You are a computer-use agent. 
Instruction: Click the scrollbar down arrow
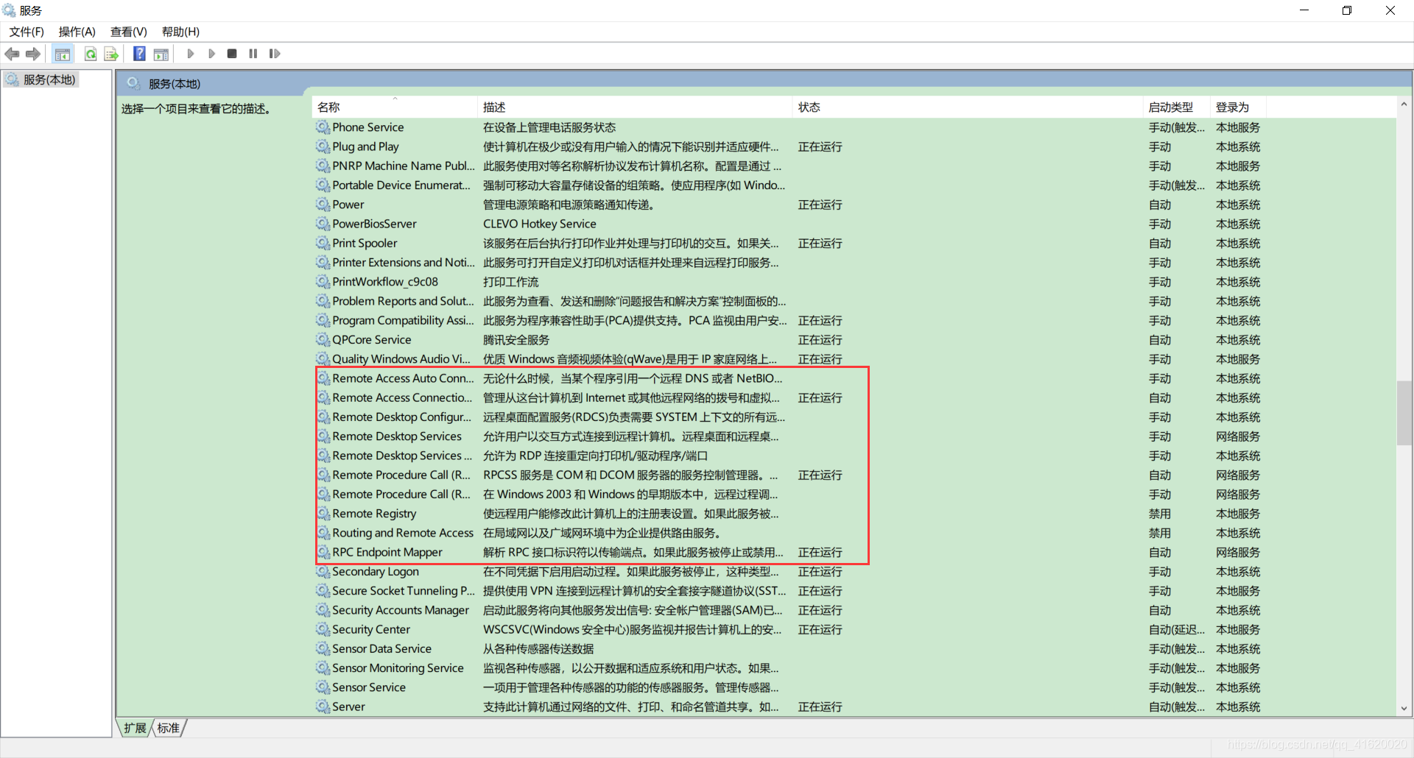coord(1404,709)
